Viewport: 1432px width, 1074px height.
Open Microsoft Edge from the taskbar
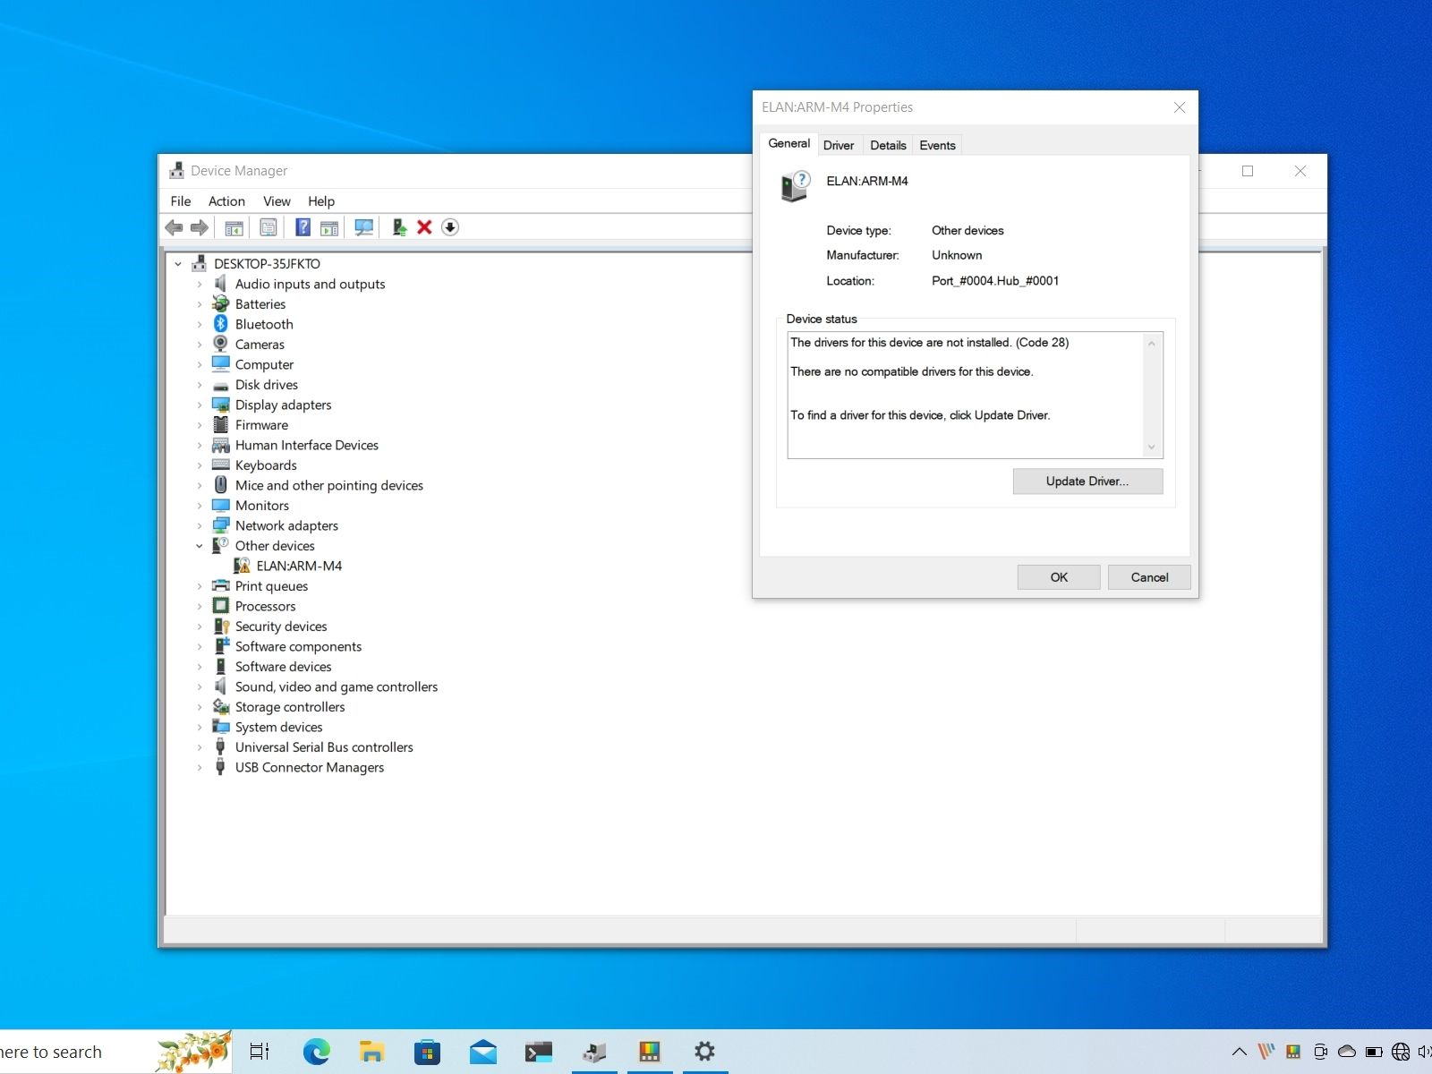(x=316, y=1052)
